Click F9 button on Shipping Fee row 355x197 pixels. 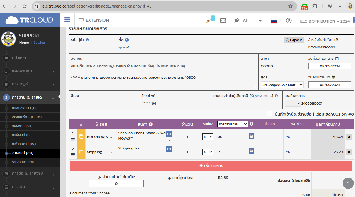(169, 149)
